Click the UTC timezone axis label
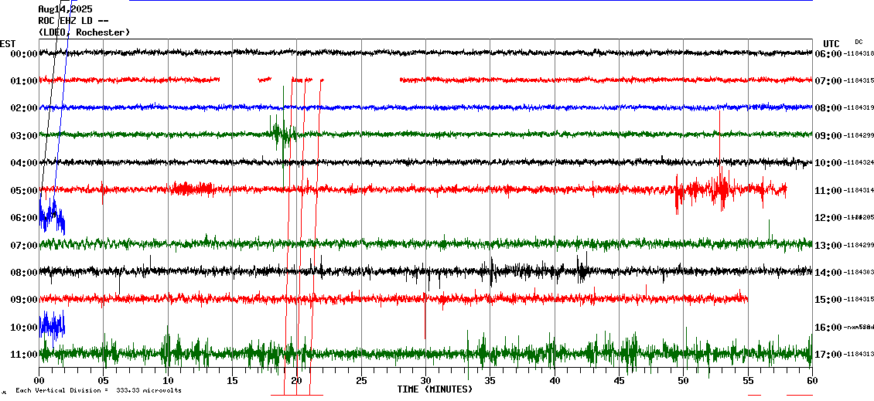This screenshot has height=401, width=874. pyautogui.click(x=831, y=43)
